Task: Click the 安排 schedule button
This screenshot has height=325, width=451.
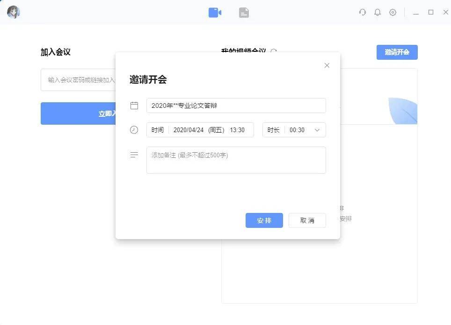Action: 264,220
